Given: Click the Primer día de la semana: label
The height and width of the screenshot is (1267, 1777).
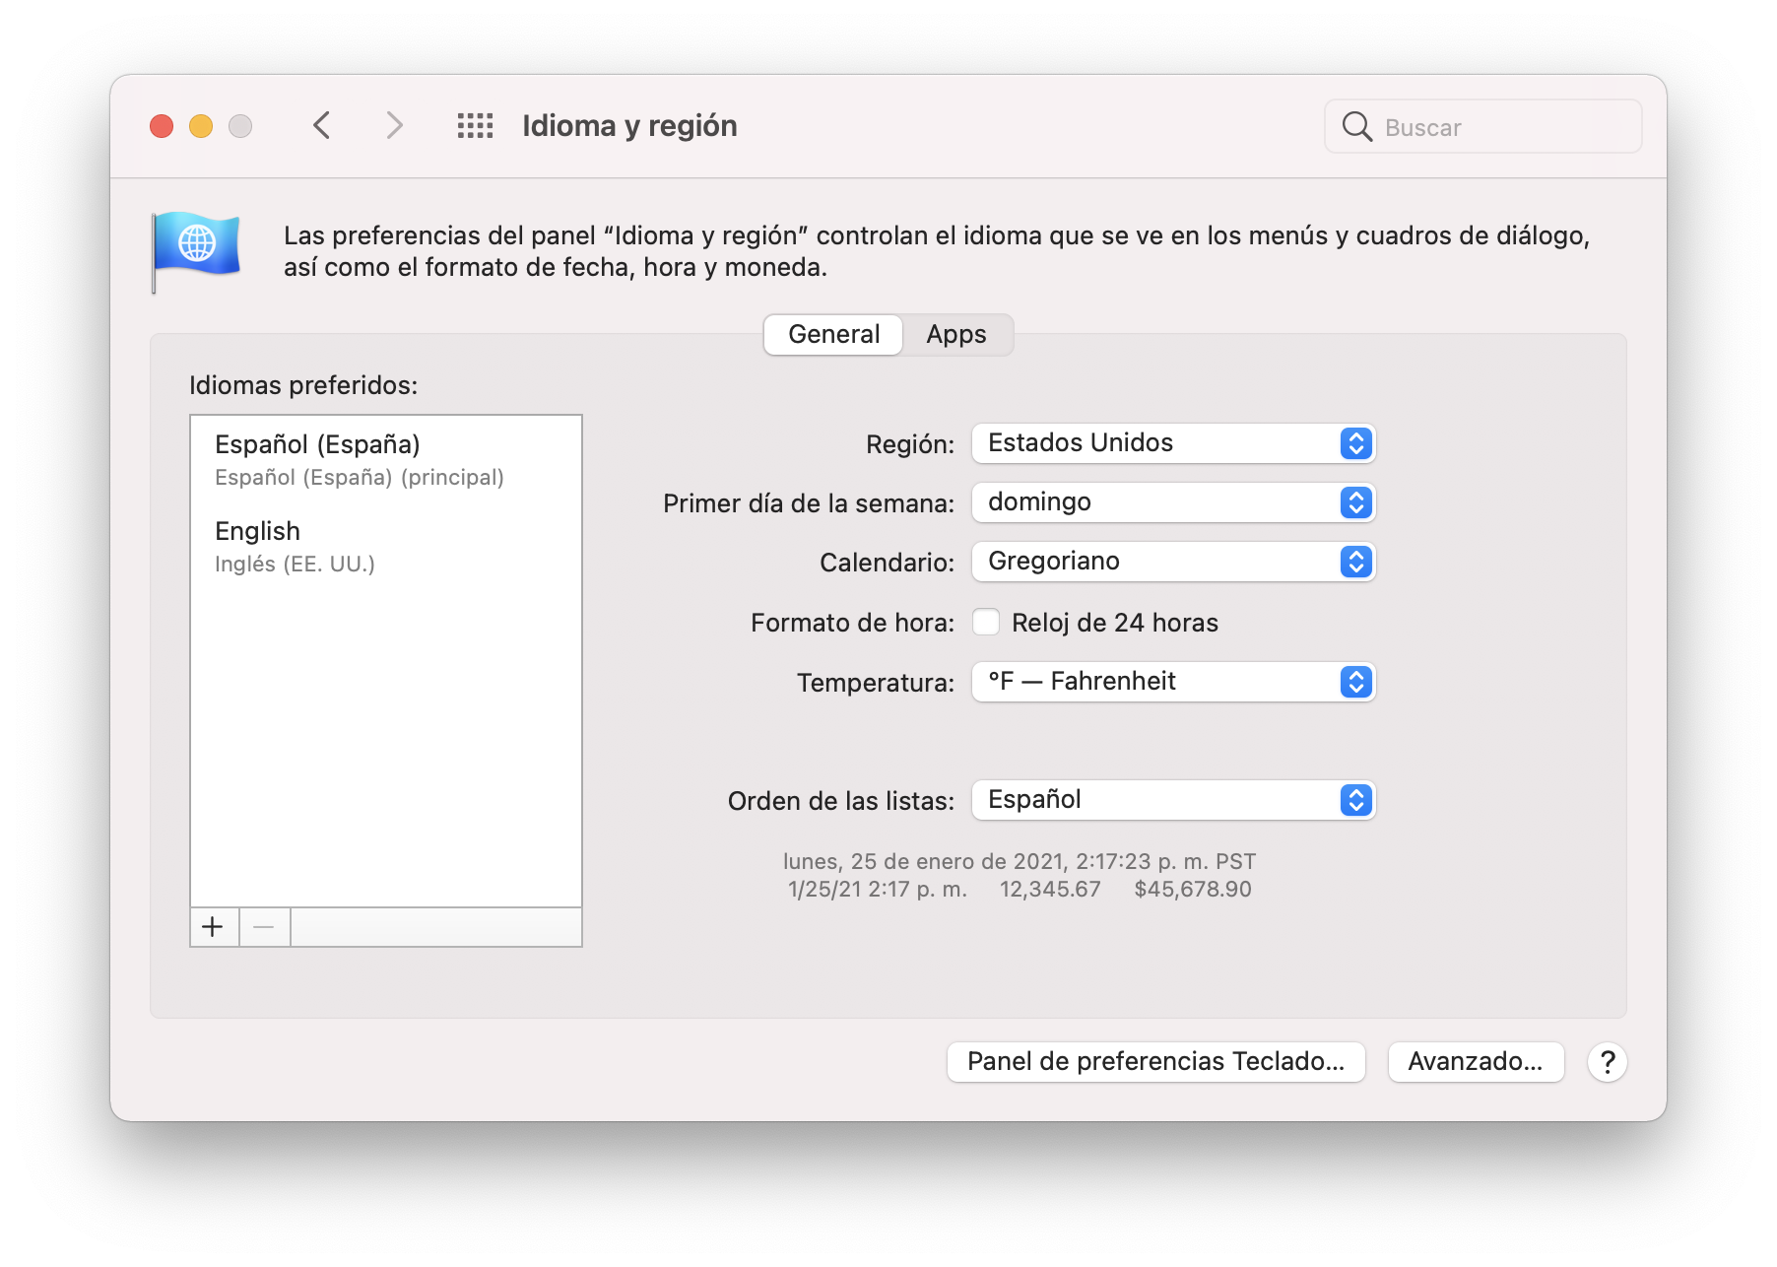Looking at the screenshot, I should coord(809,503).
